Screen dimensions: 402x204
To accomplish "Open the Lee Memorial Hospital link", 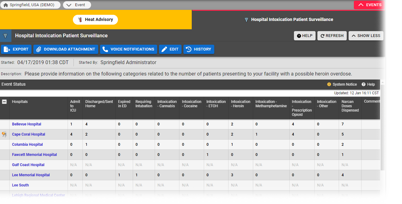I will (x=31, y=175).
